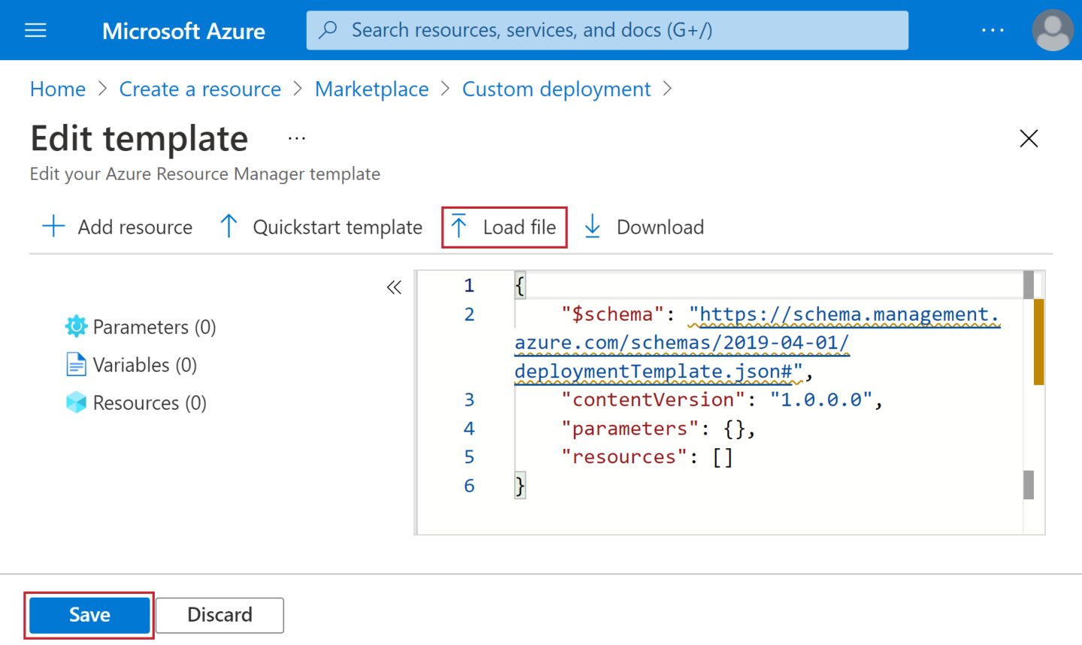Open the Azure portal hamburger menu
The width and height of the screenshot is (1082, 645).
(x=35, y=30)
